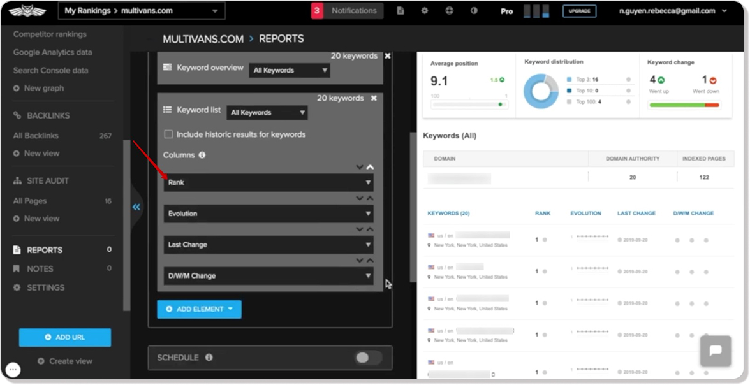The width and height of the screenshot is (750, 385).
Task: Click RANK column header in preview
Action: 543,214
